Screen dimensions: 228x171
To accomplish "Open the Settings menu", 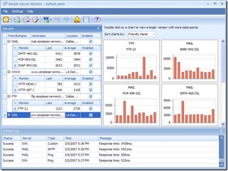I will [x=18, y=11].
